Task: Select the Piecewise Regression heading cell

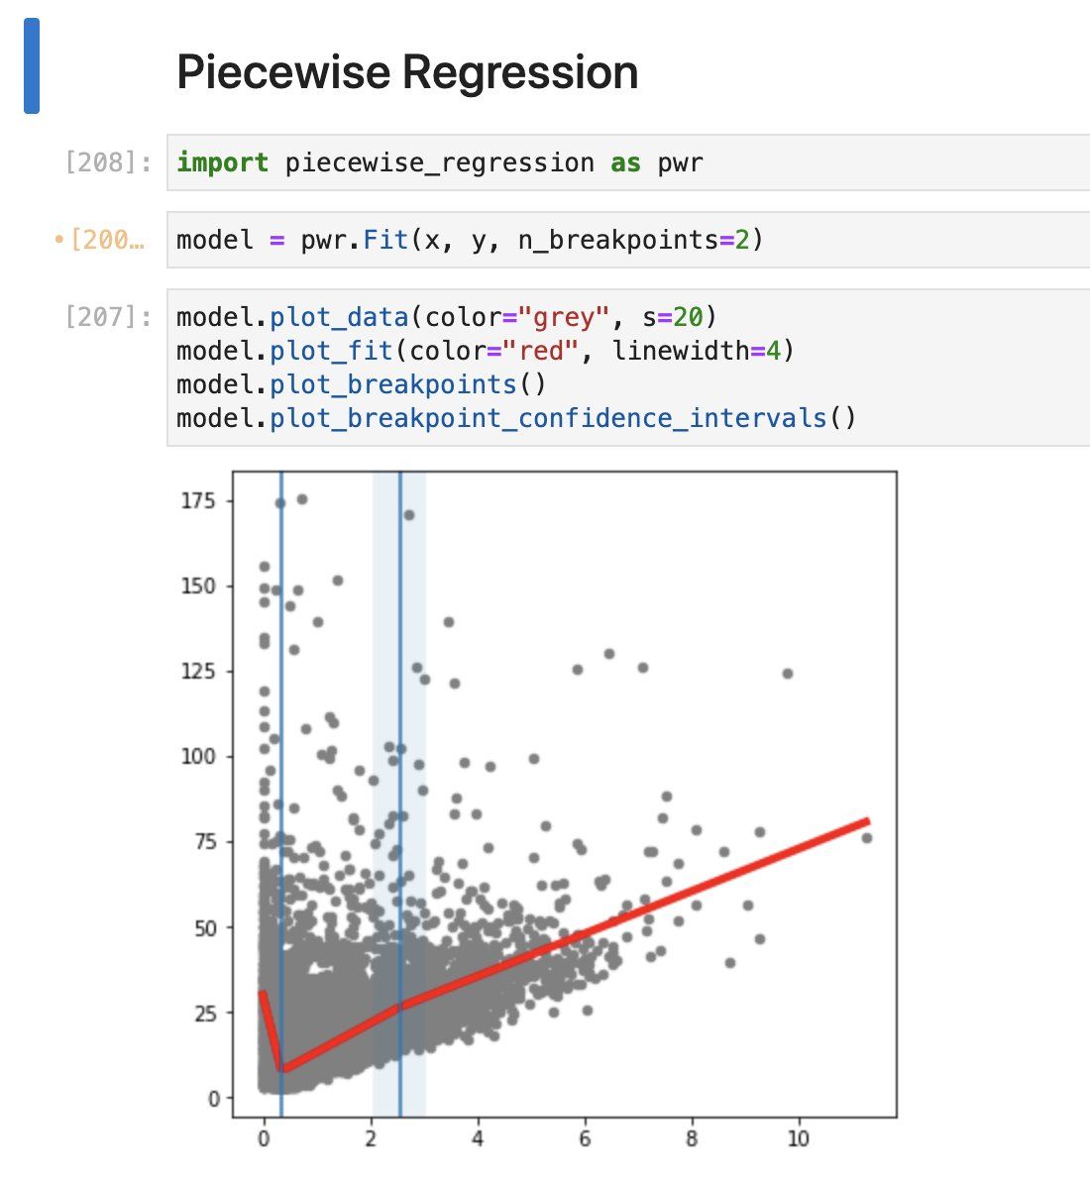Action: tap(407, 72)
